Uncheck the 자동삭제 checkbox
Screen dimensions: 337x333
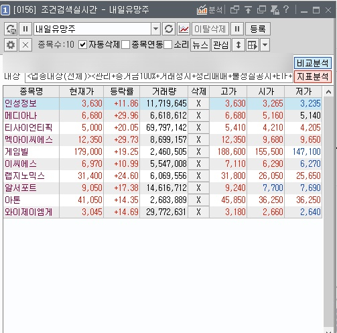(83, 45)
